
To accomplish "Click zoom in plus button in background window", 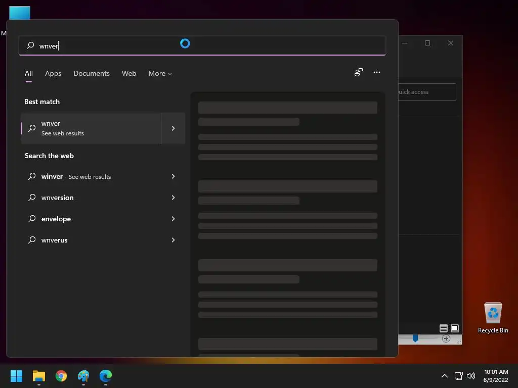I will [446, 338].
